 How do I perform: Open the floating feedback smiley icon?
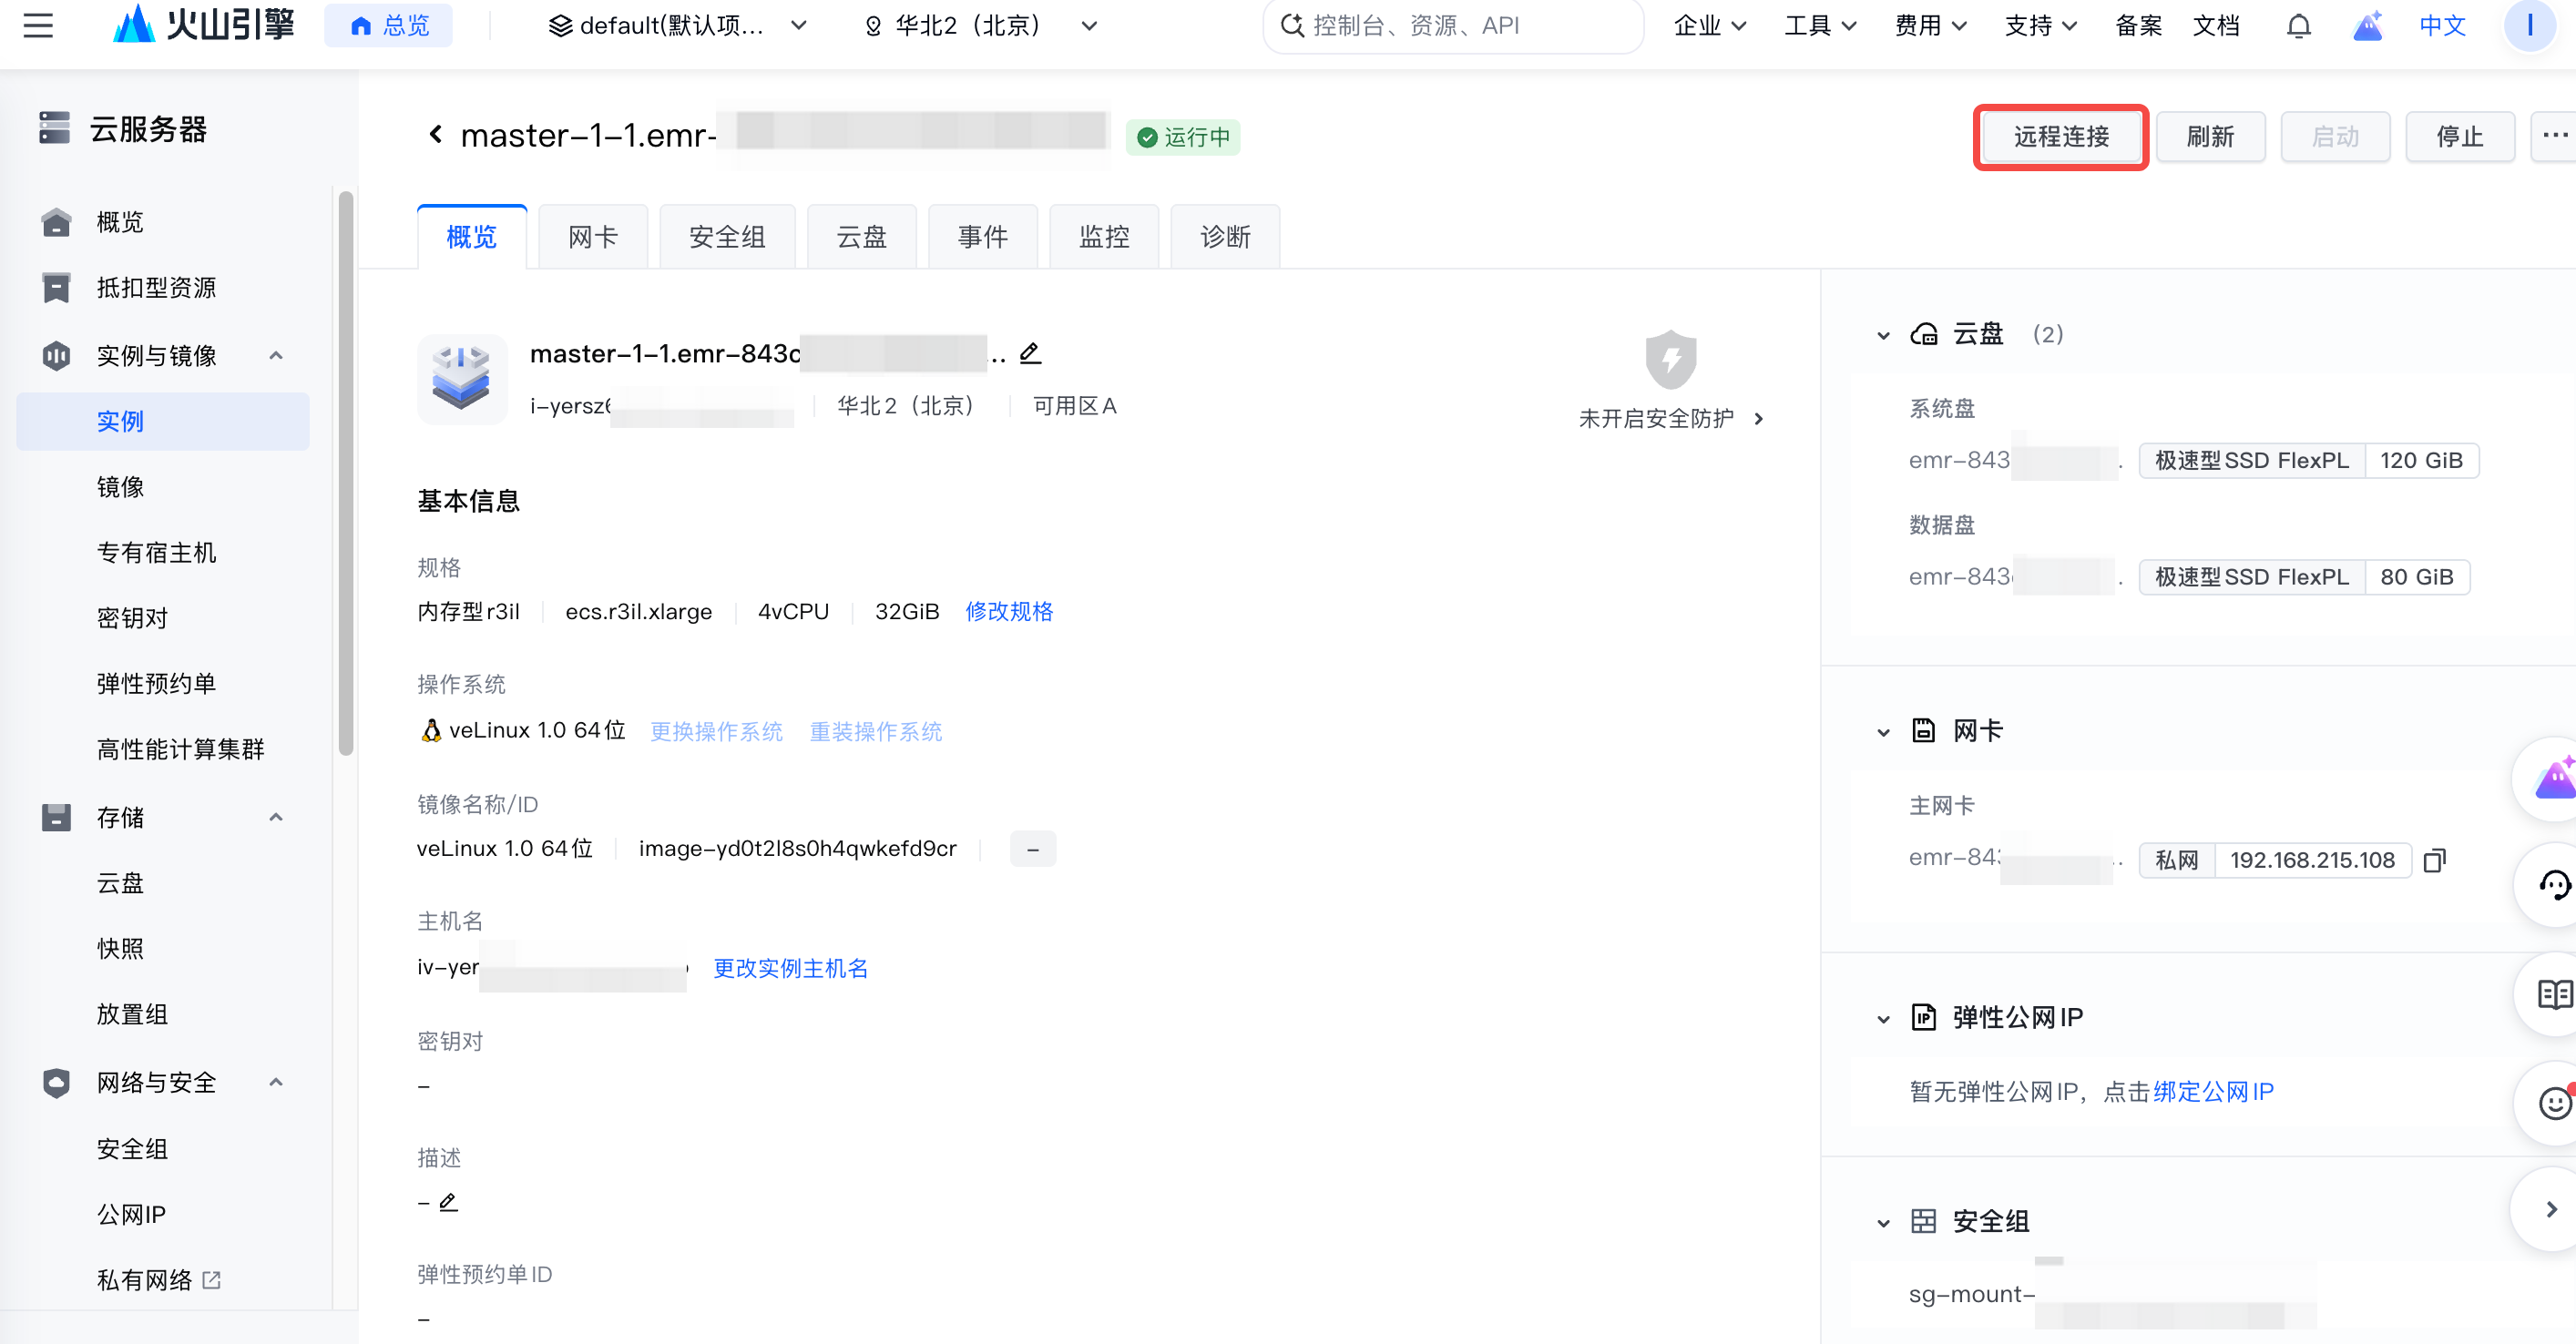(2553, 1103)
